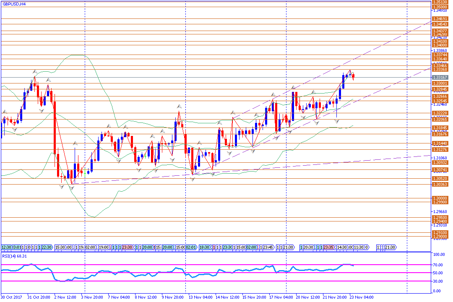453x302 pixels.
Task: Select the 1.35130 price level label
Action: 440,2
